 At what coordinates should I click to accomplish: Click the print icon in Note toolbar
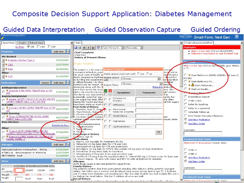tap(80, 48)
